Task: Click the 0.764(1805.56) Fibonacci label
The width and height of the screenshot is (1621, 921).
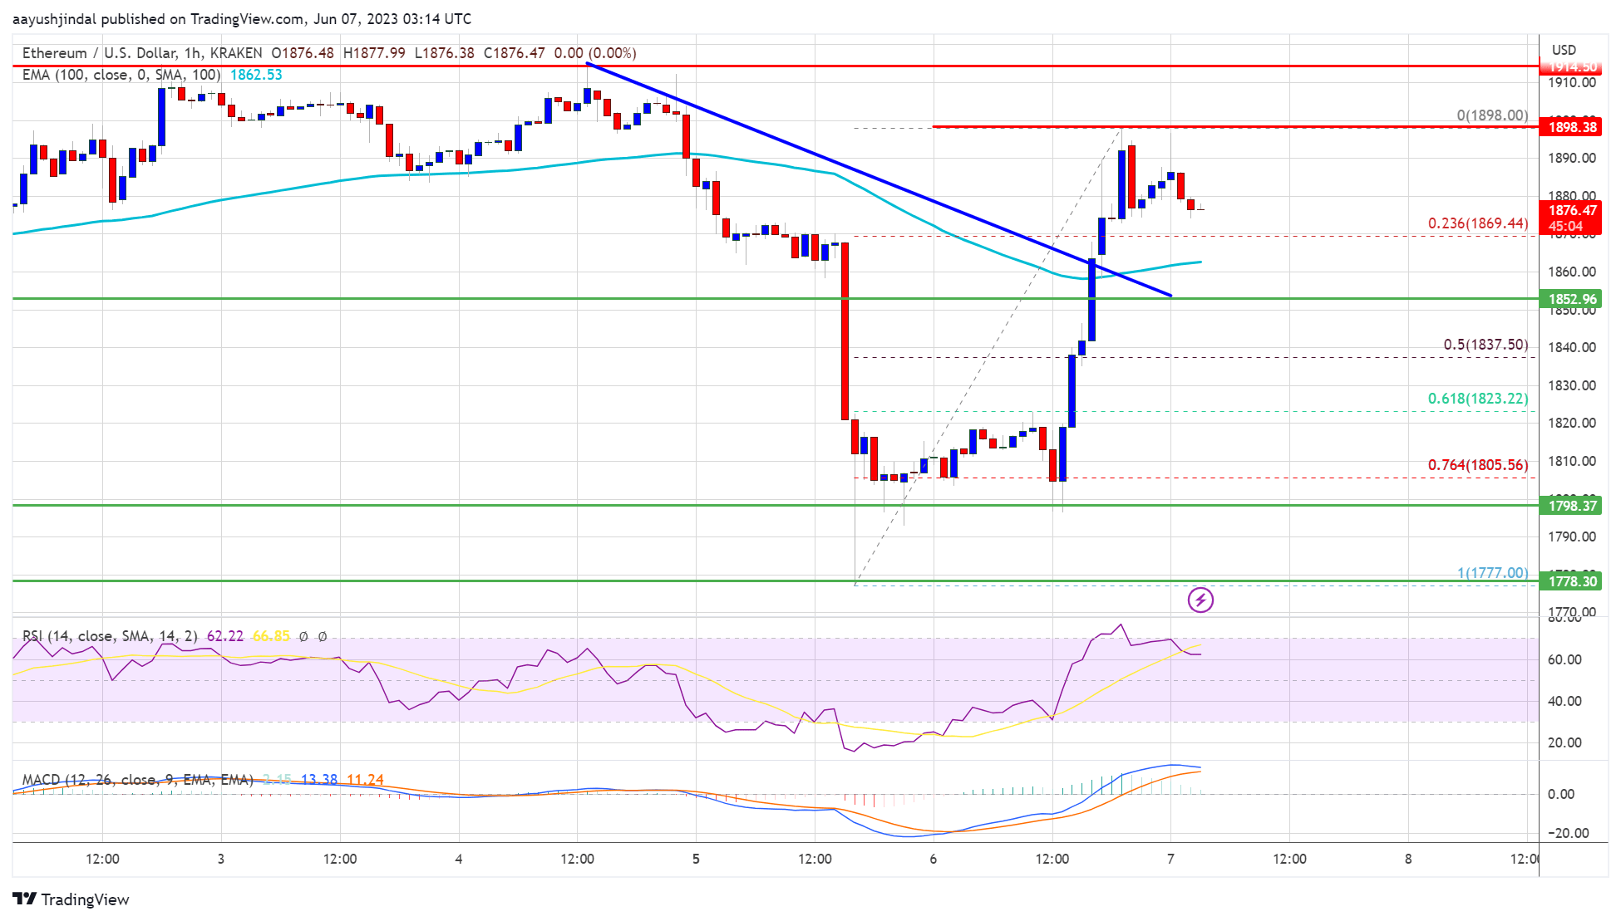Action: [x=1478, y=465]
